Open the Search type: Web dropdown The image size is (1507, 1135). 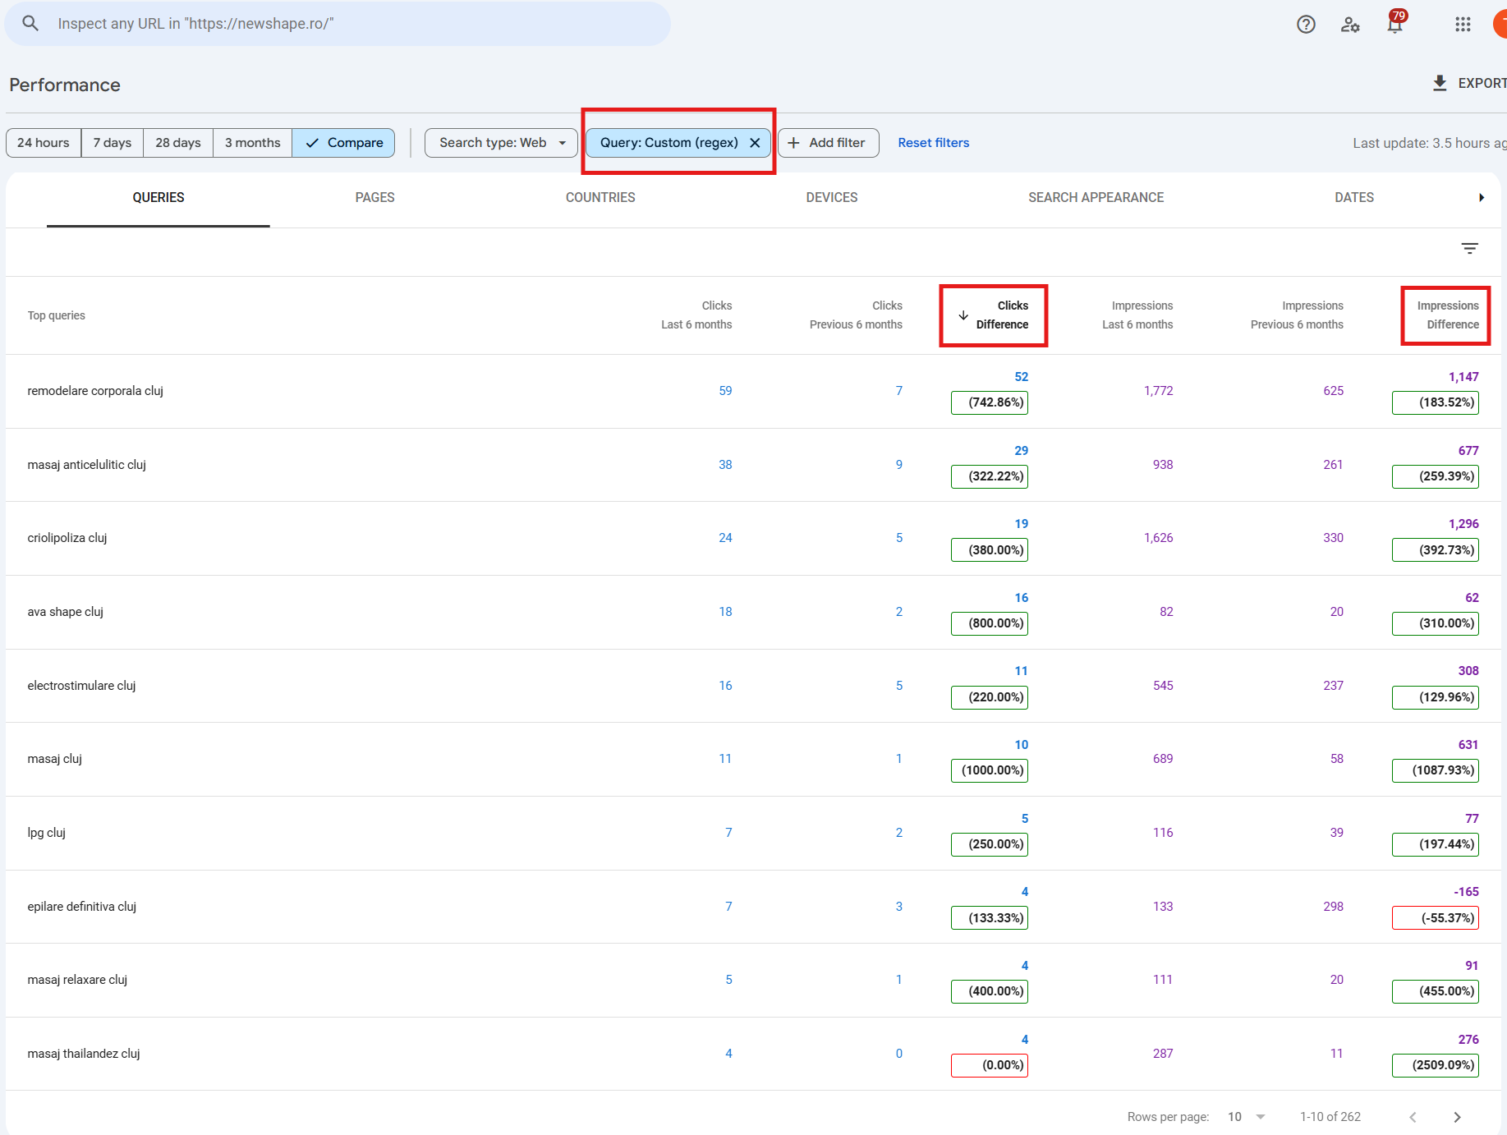coord(501,143)
